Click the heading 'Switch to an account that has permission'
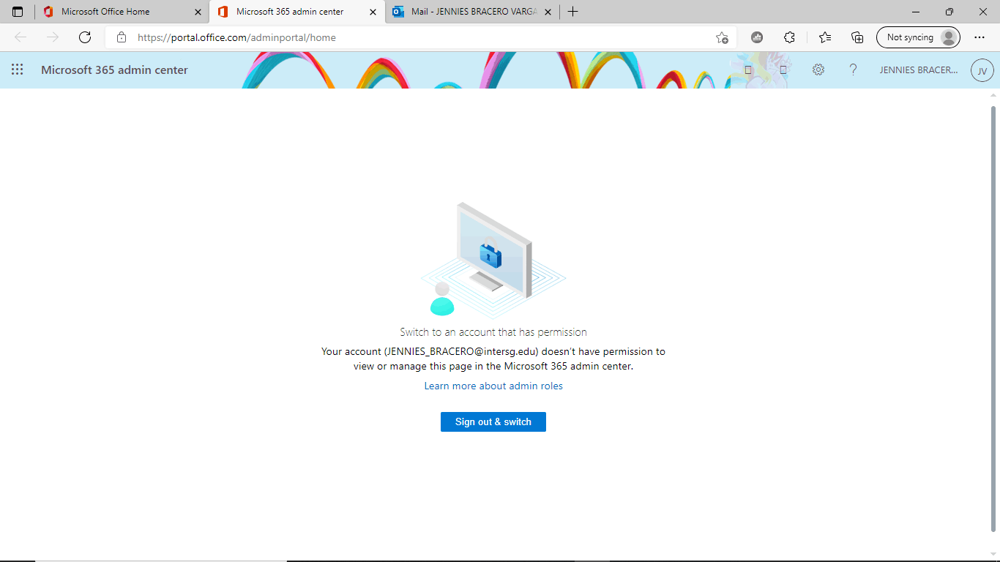This screenshot has width=1000, height=562. [493, 332]
